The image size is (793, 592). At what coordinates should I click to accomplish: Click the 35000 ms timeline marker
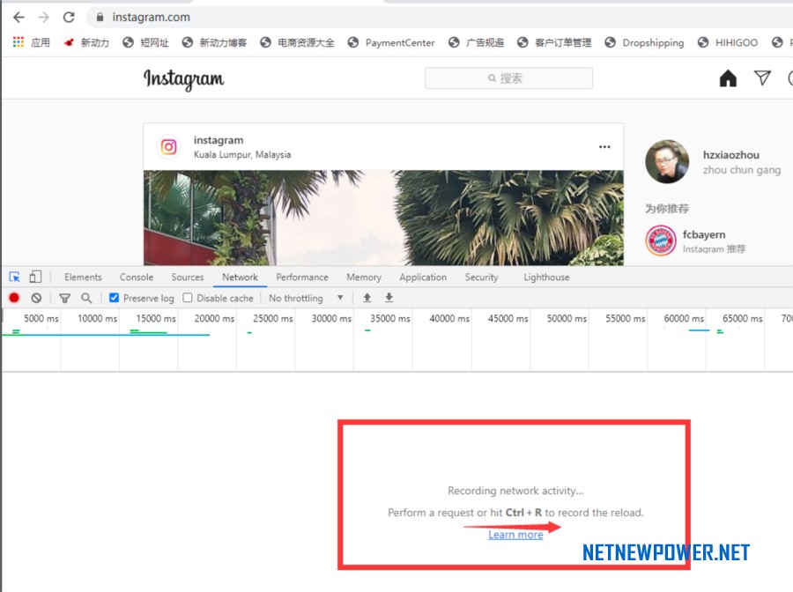click(x=390, y=319)
